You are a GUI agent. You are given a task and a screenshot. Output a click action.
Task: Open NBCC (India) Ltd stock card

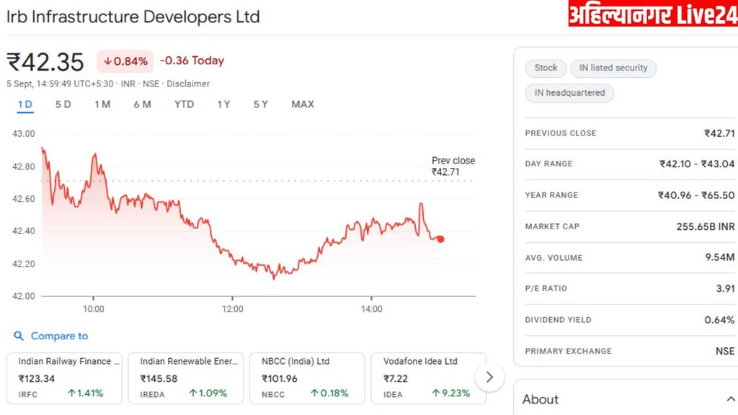[x=307, y=378]
